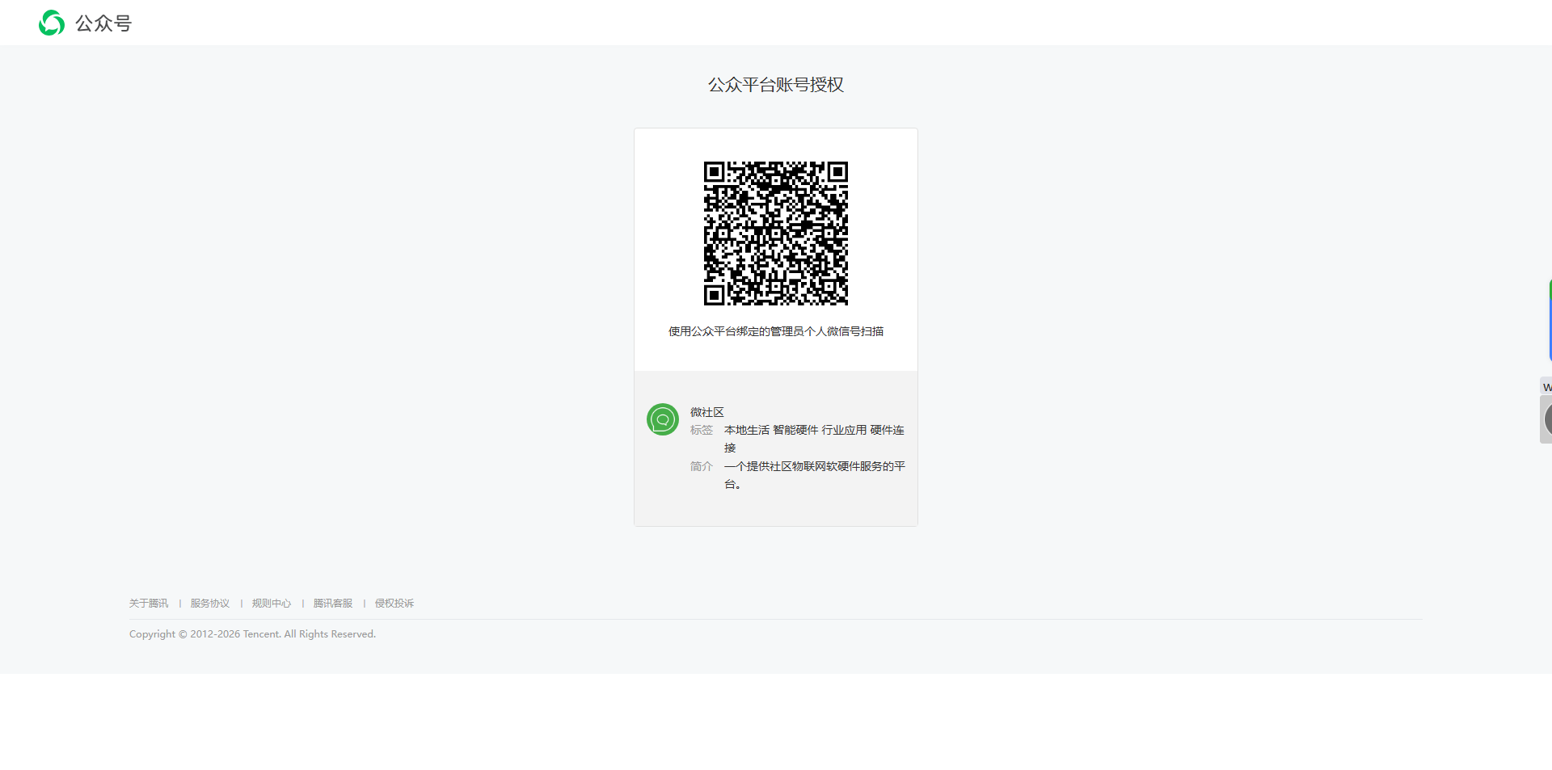This screenshot has height=770, width=1552.
Task: Click the gray circle button at right edge
Action: pyautogui.click(x=1547, y=419)
